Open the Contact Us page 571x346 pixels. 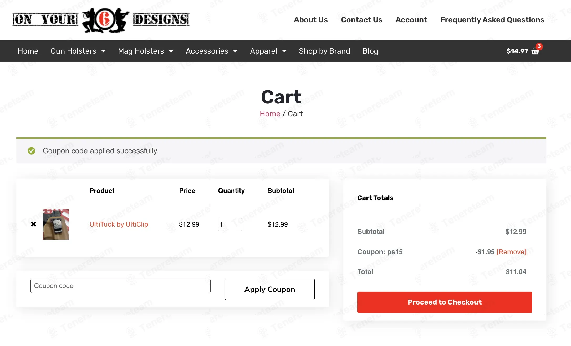(361, 20)
